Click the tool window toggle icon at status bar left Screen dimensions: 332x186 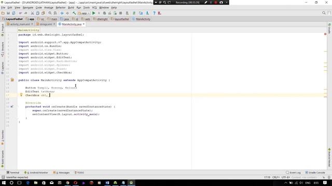tap(3, 177)
